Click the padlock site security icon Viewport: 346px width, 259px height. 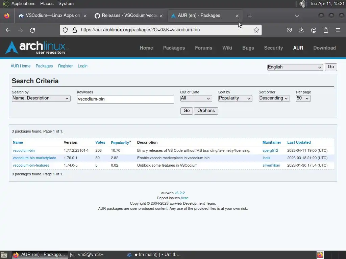pyautogui.click(x=75, y=30)
